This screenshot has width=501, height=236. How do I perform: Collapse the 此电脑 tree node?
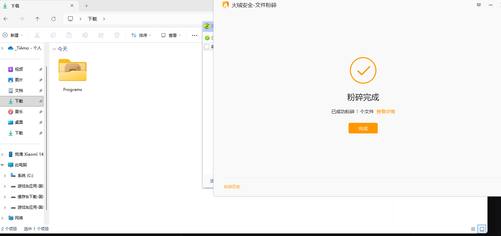tap(2, 165)
